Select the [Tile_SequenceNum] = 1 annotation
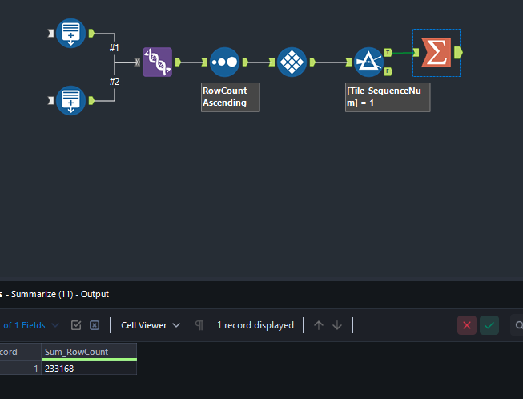 pos(388,97)
